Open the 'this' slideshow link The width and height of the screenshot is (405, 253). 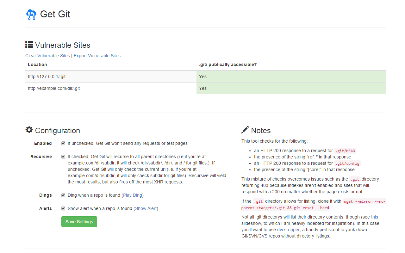click(x=375, y=217)
